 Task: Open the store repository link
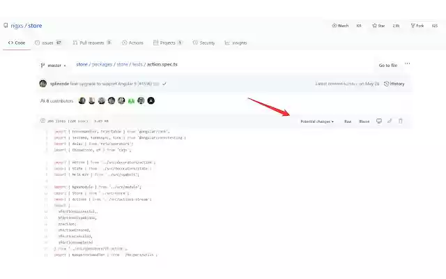coord(35,26)
